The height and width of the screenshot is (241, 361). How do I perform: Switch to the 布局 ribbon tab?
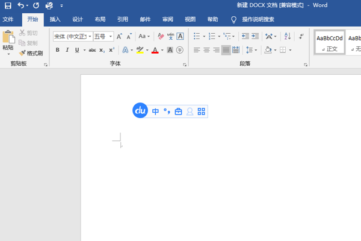click(x=100, y=19)
